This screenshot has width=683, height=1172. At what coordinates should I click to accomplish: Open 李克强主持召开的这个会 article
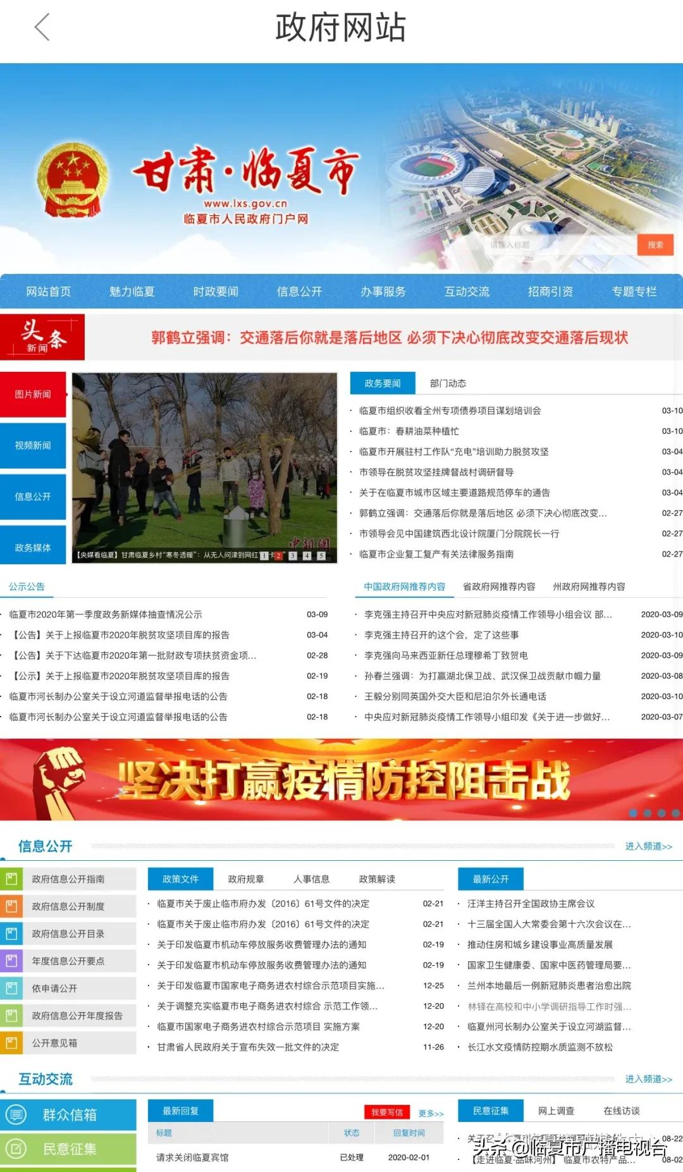(441, 634)
